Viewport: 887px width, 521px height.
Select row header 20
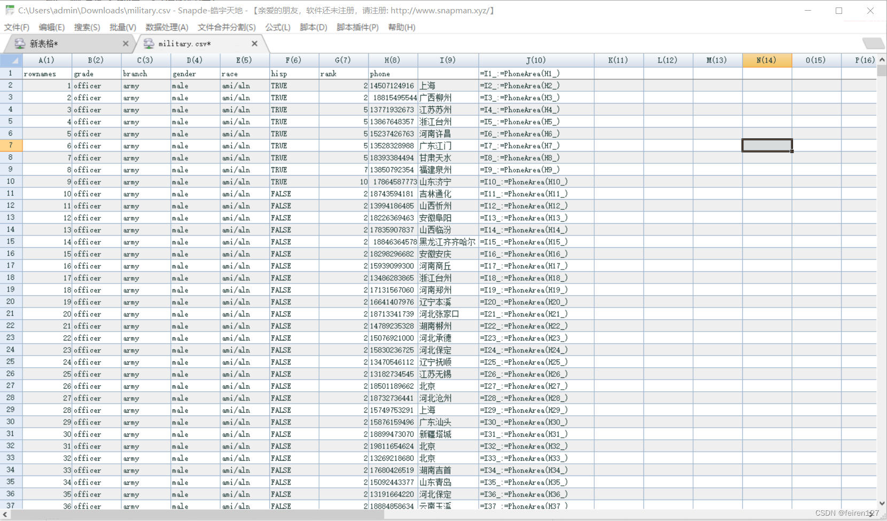tap(11, 302)
